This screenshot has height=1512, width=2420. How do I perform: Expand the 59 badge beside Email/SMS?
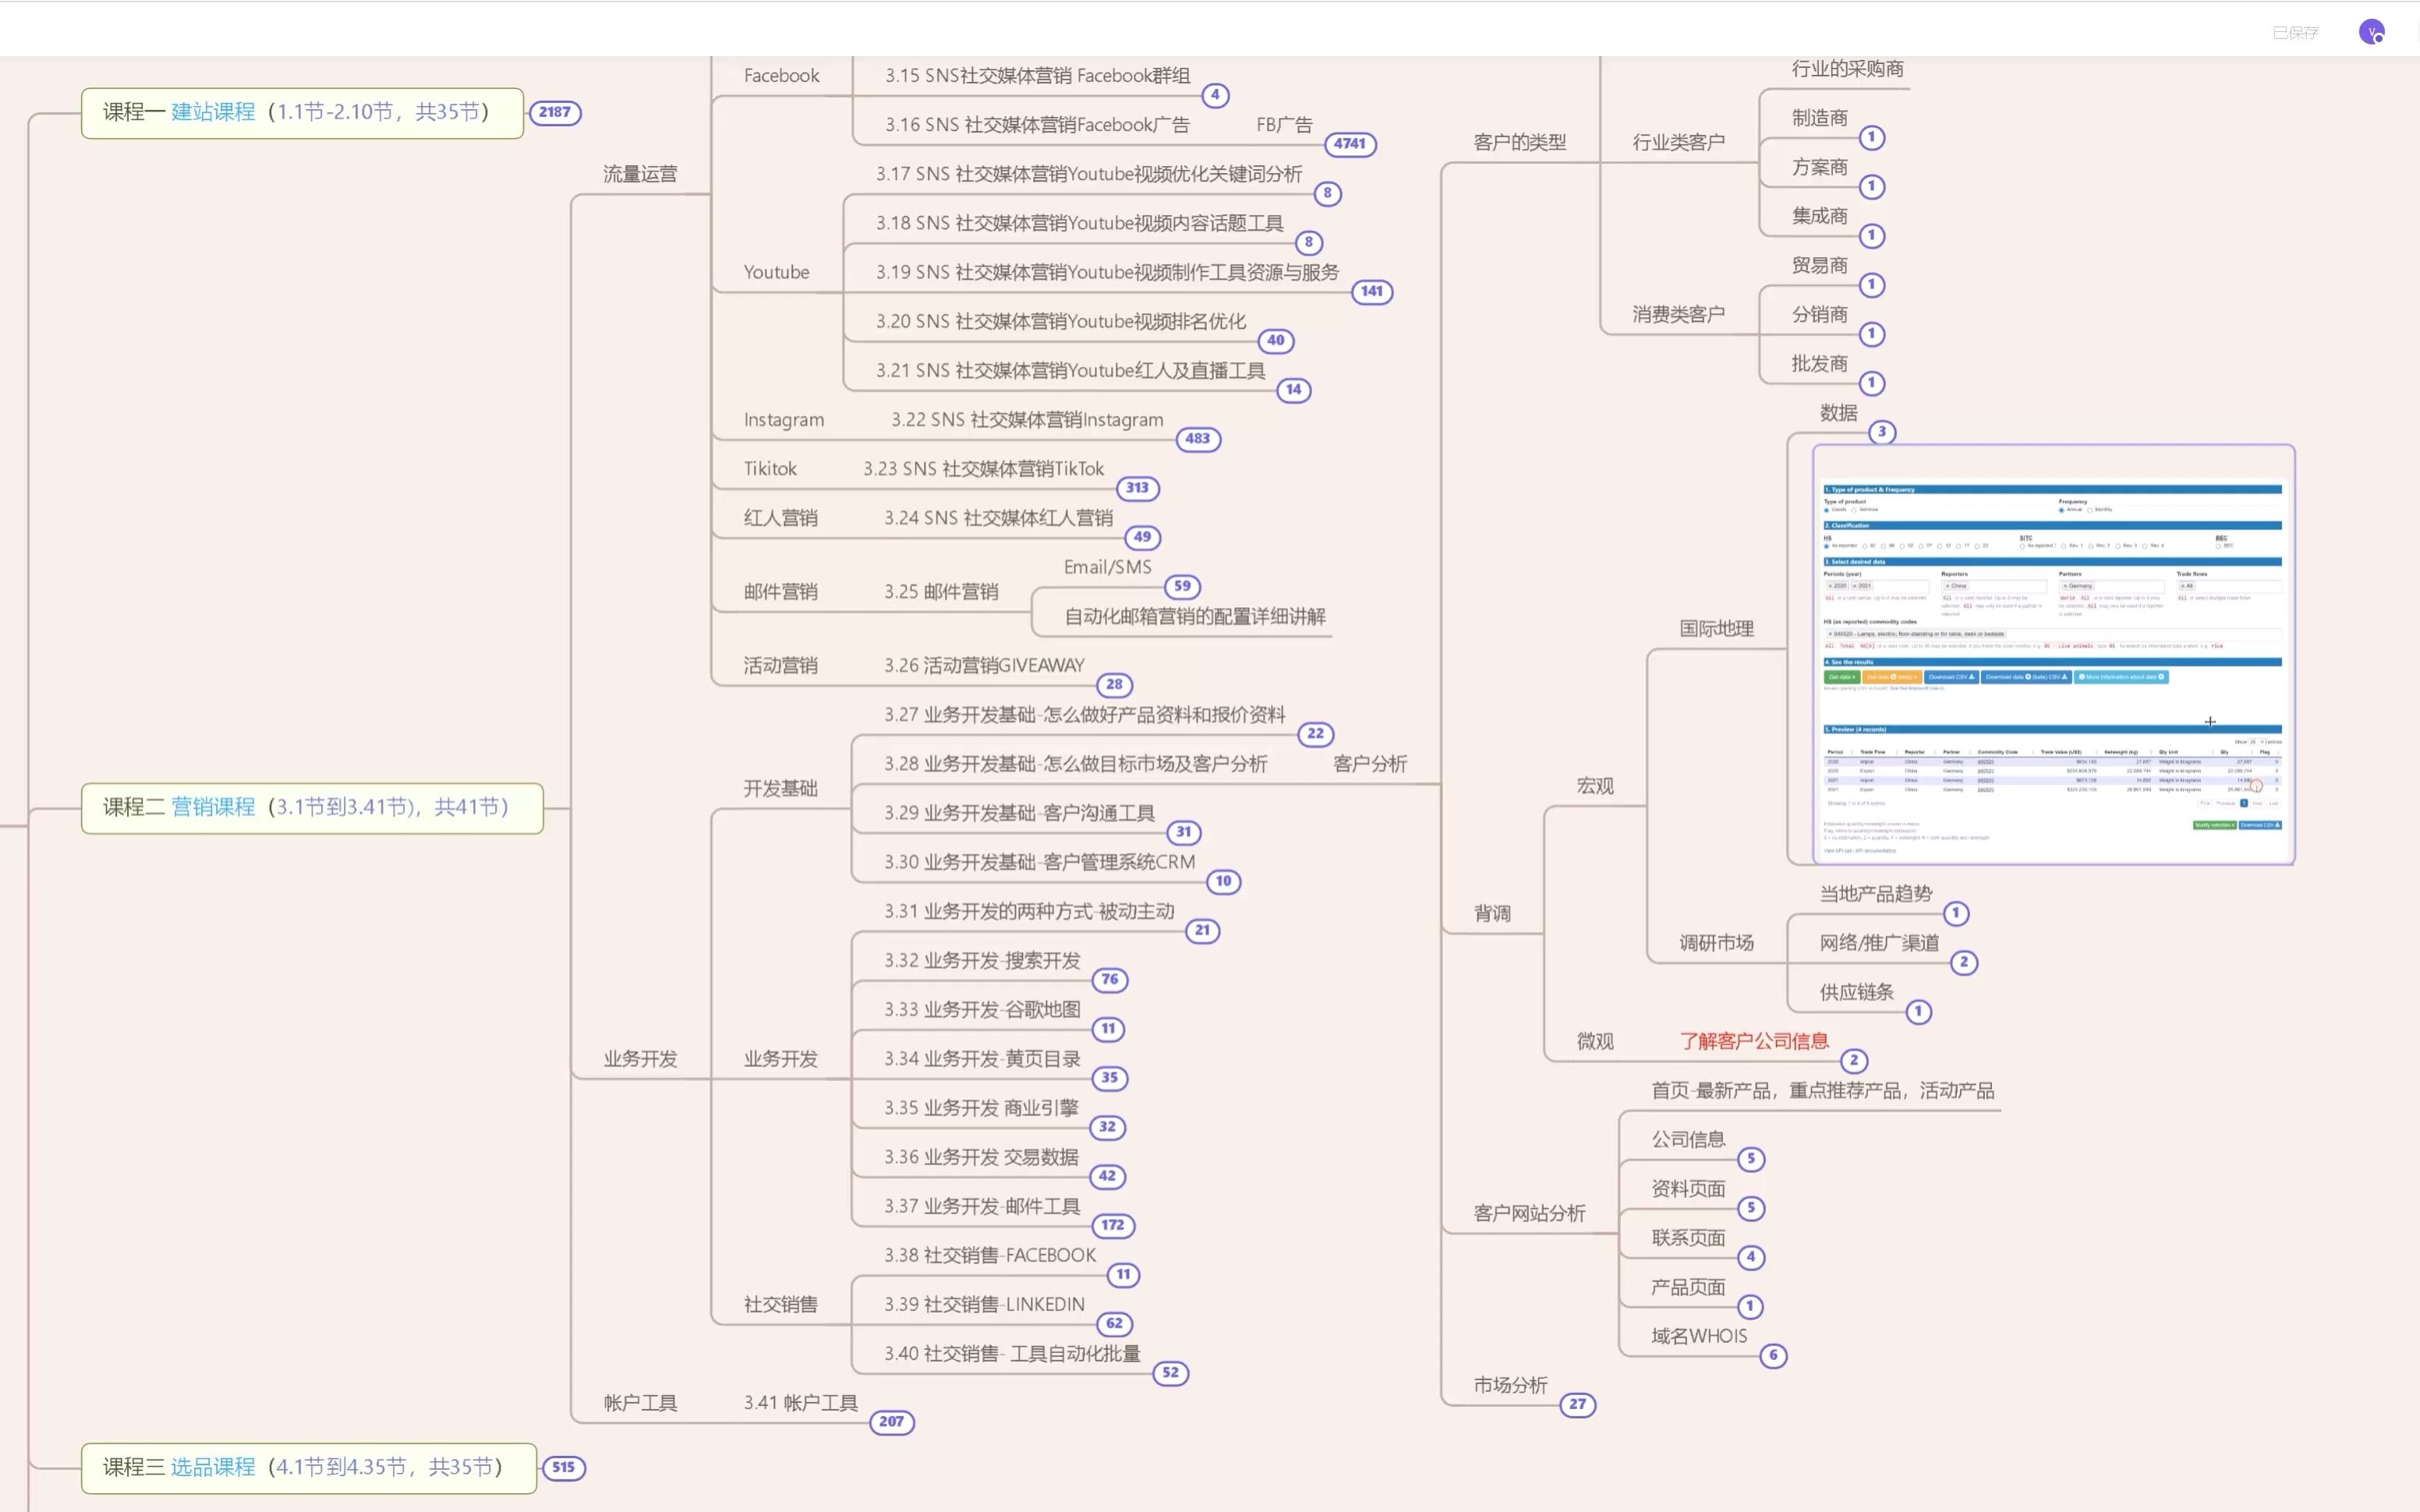1182,586
